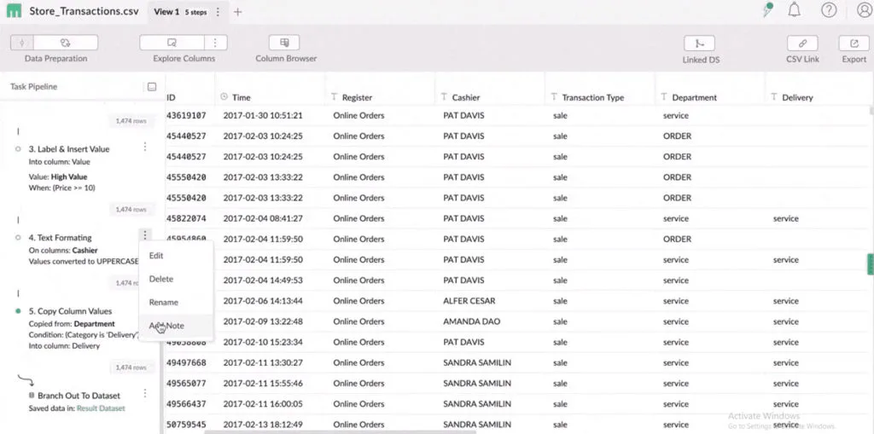Image resolution: width=874 pixels, height=434 pixels.
Task: Select step 3 pipeline circle marker
Action: coord(18,149)
